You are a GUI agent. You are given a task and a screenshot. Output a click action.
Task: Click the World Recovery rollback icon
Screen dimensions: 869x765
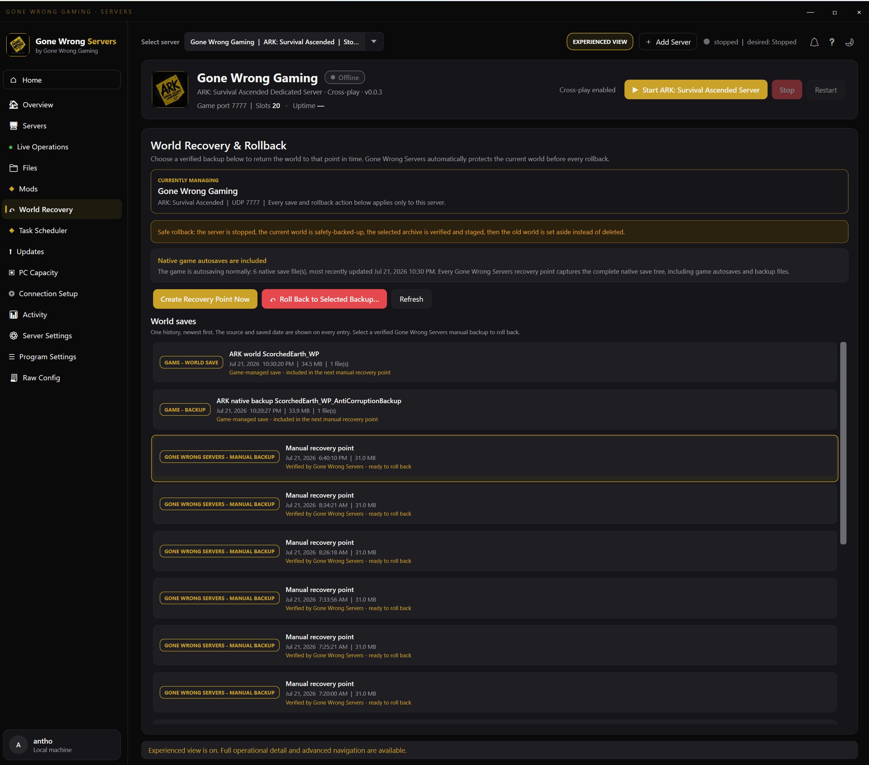click(x=12, y=210)
